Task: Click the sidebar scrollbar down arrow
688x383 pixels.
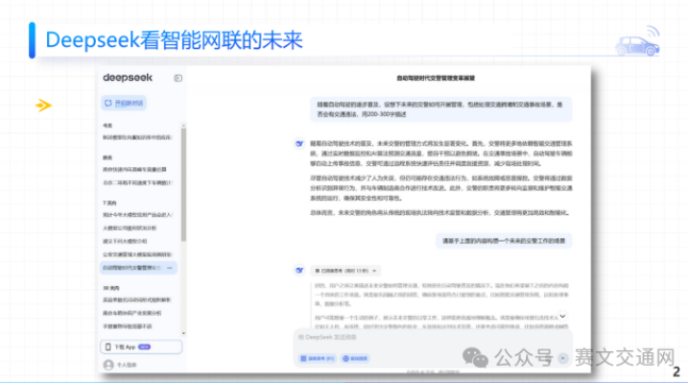Action: (183, 333)
